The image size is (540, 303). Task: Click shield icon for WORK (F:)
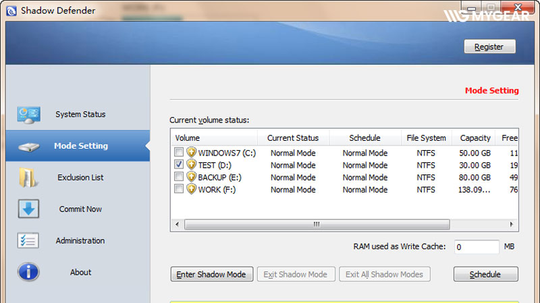192,189
